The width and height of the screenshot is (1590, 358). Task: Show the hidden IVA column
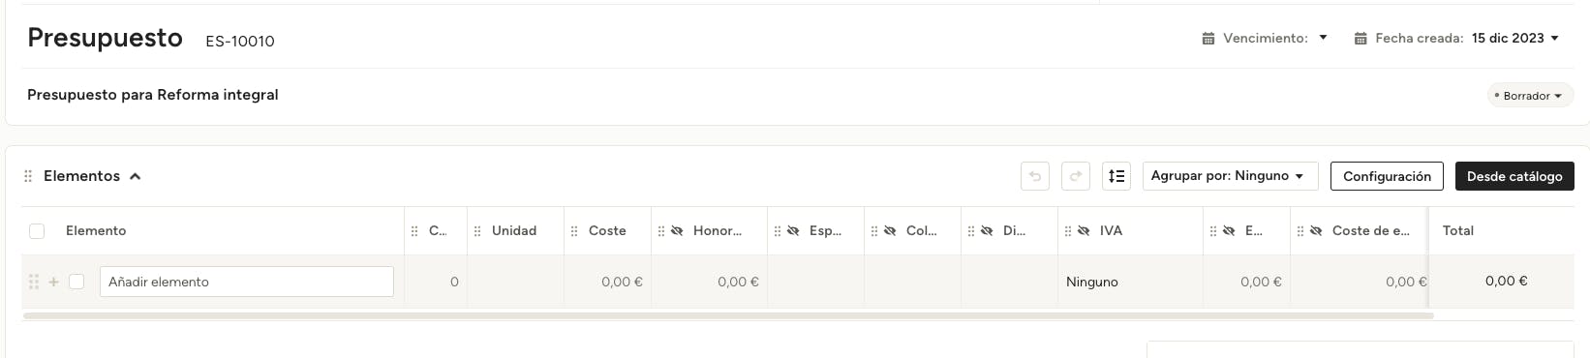point(1084,230)
